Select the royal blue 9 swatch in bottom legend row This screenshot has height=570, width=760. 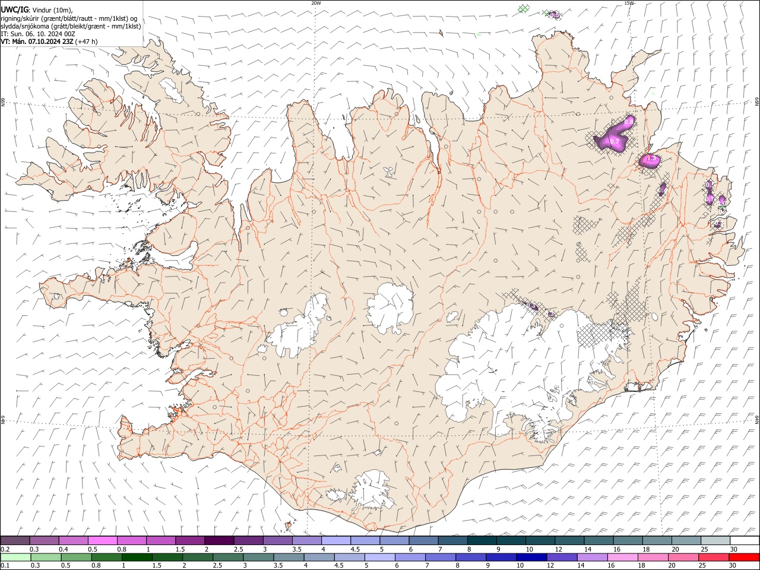501,557
